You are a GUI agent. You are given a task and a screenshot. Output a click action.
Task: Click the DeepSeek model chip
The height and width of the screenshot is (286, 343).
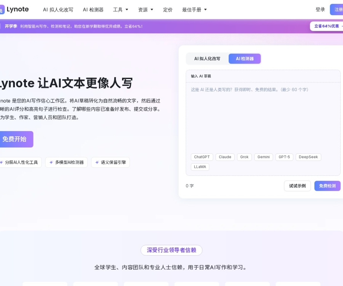(x=308, y=157)
